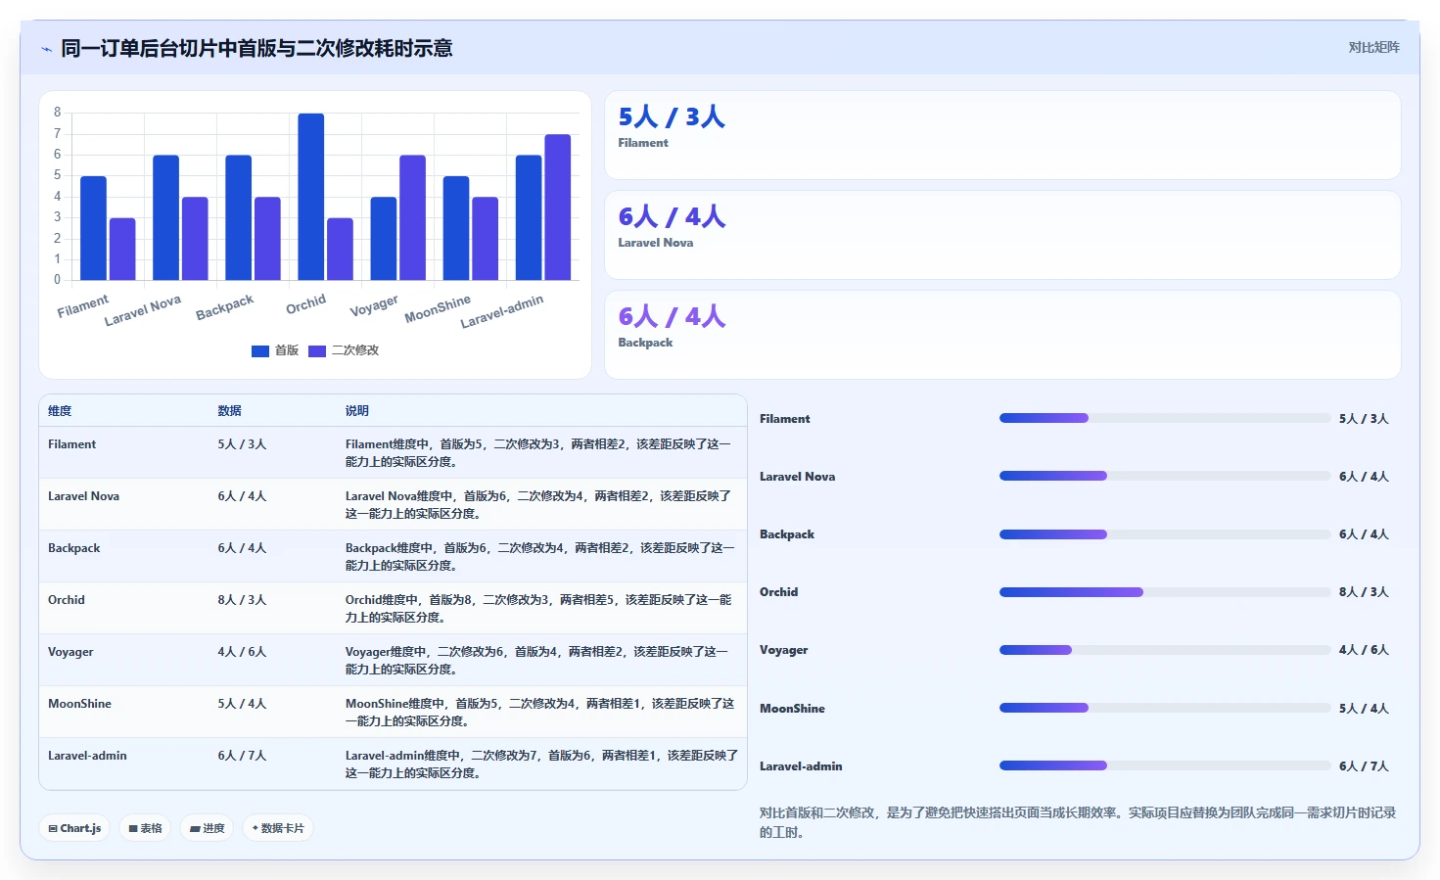Select the purple 二次修改 bar for Laravel Nova
Viewport: 1440px width, 880px height.
click(x=195, y=239)
